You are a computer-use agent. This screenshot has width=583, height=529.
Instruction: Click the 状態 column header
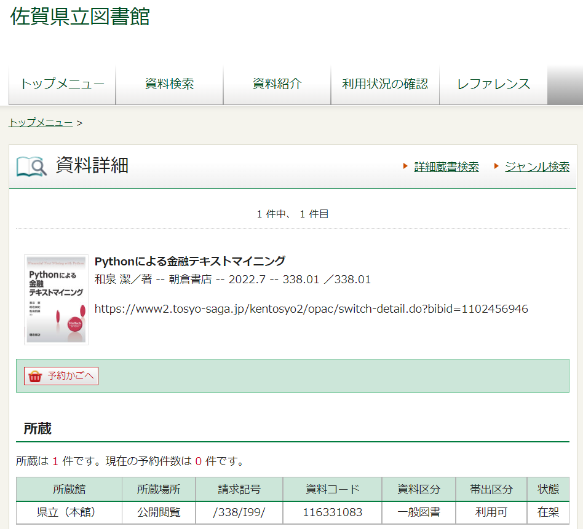coord(548,489)
